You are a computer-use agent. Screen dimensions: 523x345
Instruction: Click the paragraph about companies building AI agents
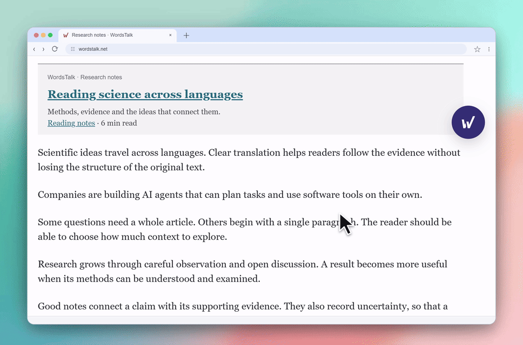click(230, 195)
